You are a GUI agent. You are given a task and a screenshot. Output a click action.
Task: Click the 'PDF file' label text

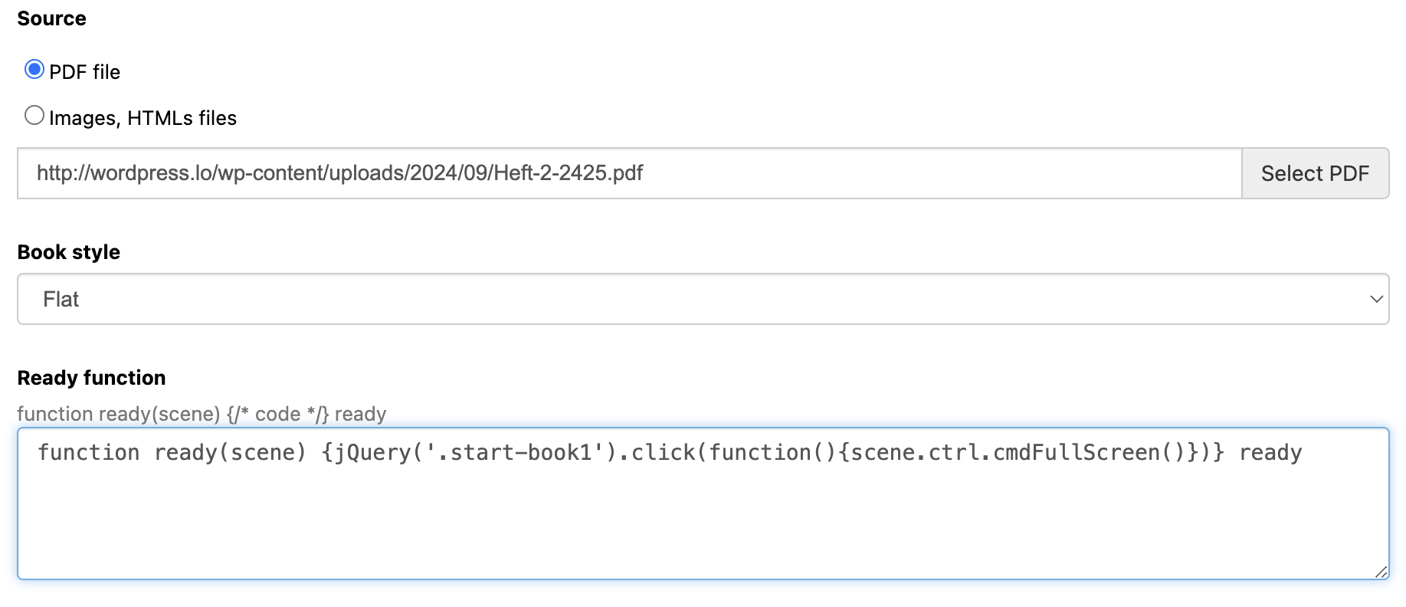point(84,72)
